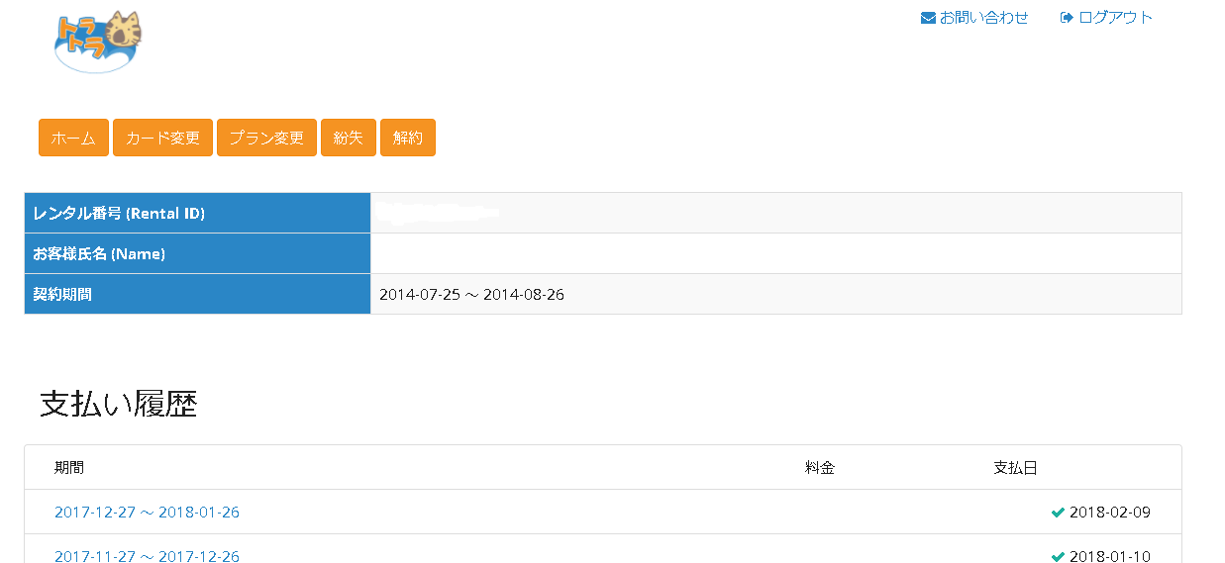Select the 解約 cancellation button
The image size is (1225, 563).
click(408, 138)
